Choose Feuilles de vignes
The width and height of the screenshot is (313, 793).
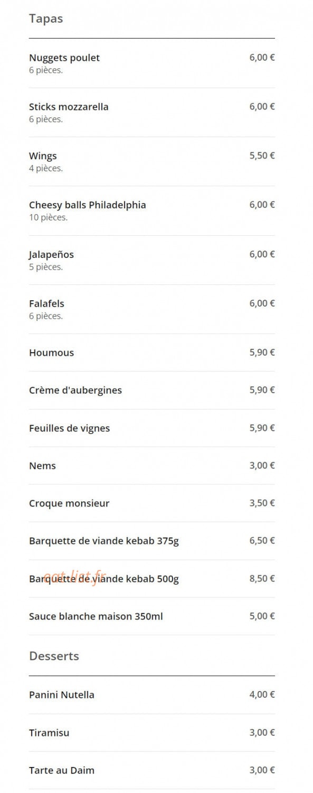(152, 428)
